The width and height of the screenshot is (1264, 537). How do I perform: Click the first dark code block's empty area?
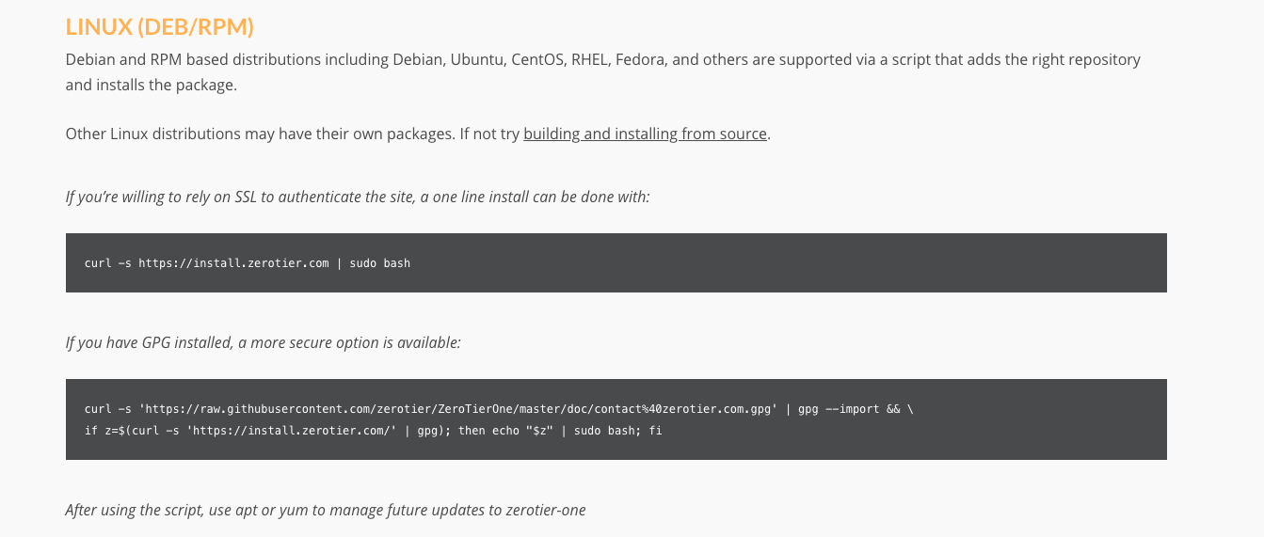pos(789,263)
